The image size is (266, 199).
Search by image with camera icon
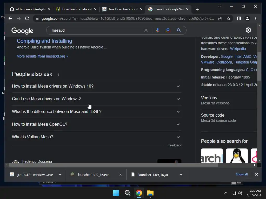click(x=168, y=30)
